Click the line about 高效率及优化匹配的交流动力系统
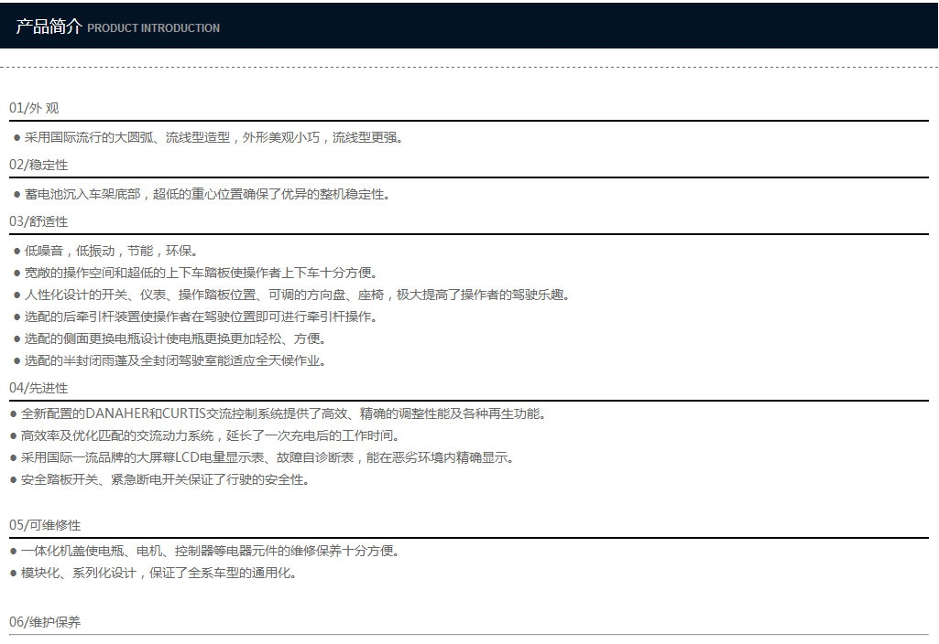Screen dimensions: 939x644 tap(205, 436)
